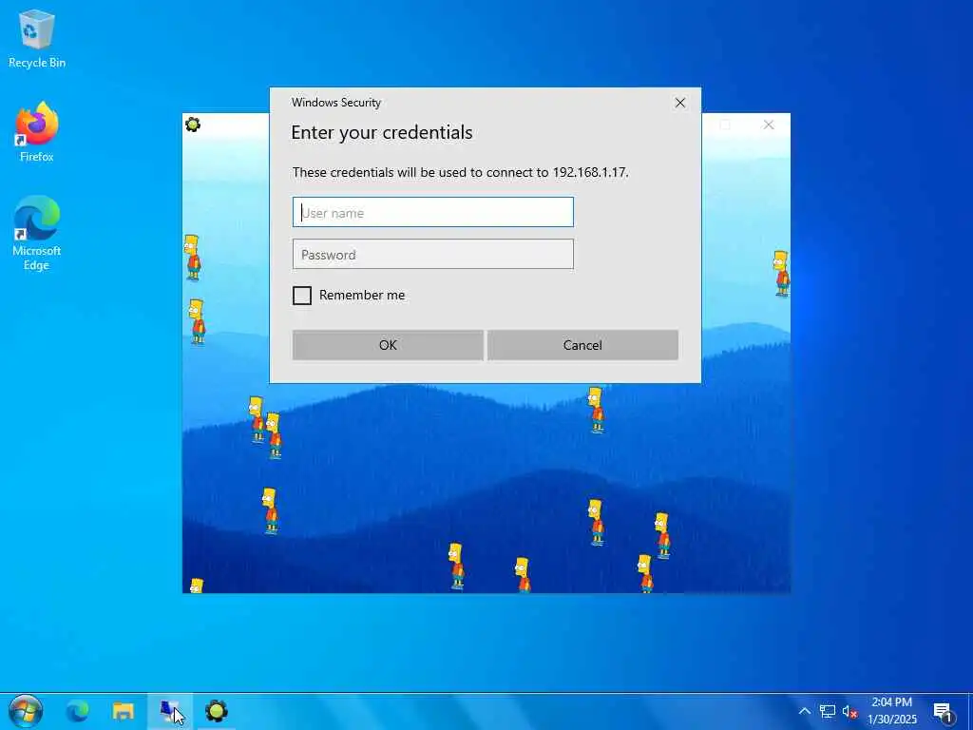
Task: Launch Firefox from the desktop shortcut
Action: coord(37,132)
